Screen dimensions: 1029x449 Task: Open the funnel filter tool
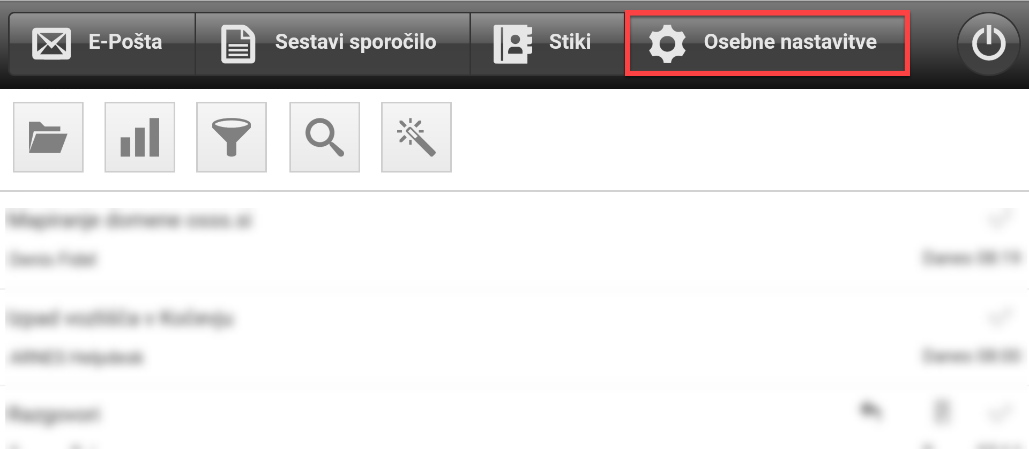point(232,137)
